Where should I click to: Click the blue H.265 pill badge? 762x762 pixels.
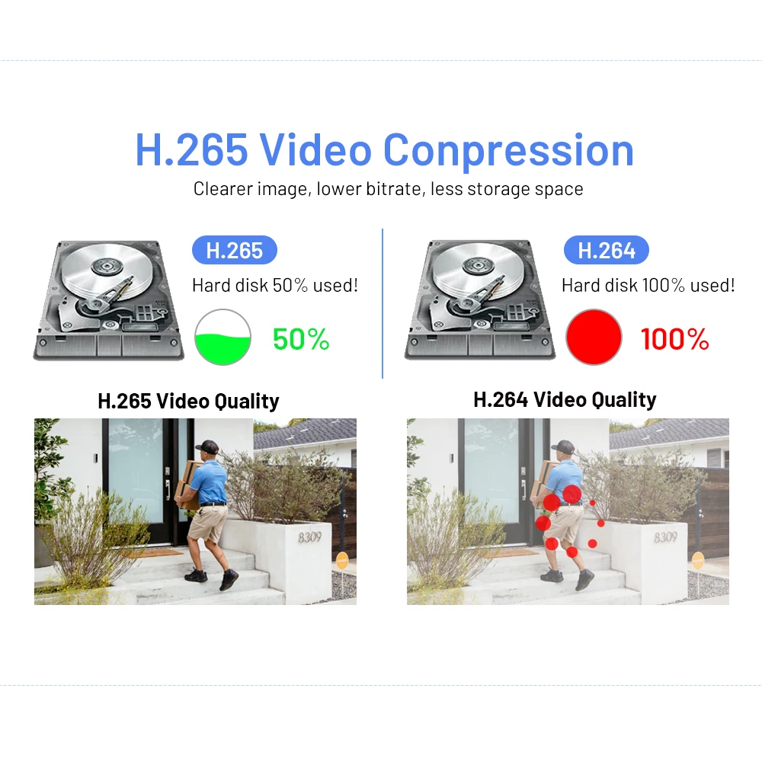point(235,250)
